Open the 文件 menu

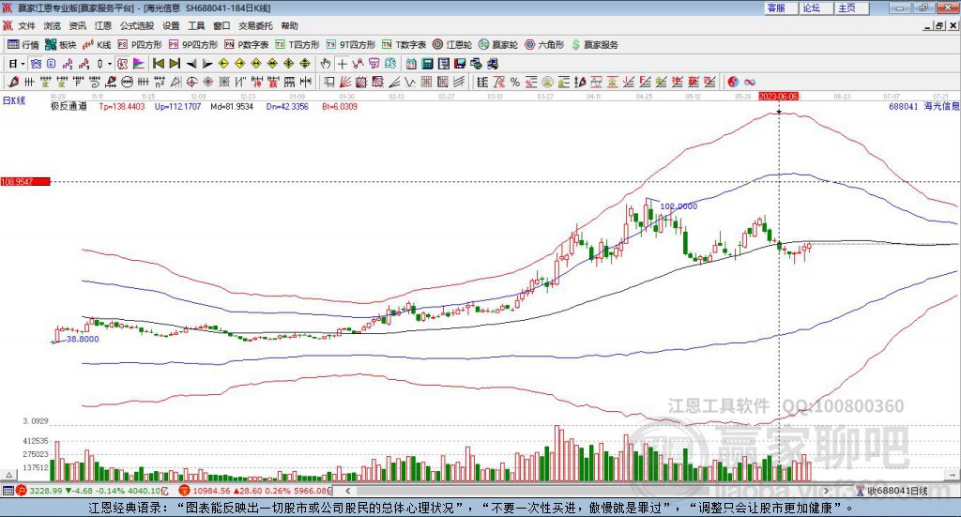26,25
